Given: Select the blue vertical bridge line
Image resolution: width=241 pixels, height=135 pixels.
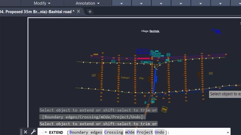Looking at the screenshot, I should pos(155,81).
